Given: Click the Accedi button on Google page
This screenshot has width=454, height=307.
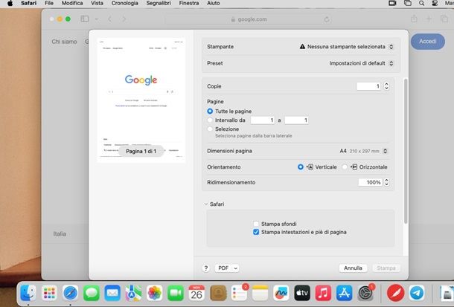Looking at the screenshot, I should tap(428, 42).
